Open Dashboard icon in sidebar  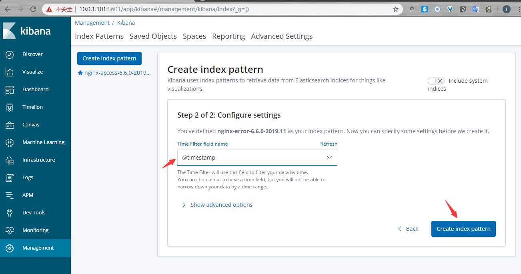click(x=10, y=90)
